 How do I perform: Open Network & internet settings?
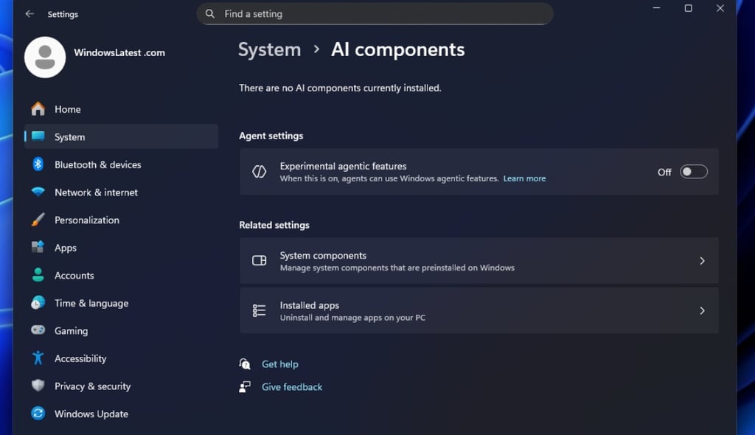121,192
